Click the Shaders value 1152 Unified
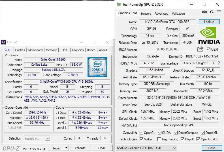The width and height of the screenshot is (224, 152). pyautogui.click(x=155, y=70)
